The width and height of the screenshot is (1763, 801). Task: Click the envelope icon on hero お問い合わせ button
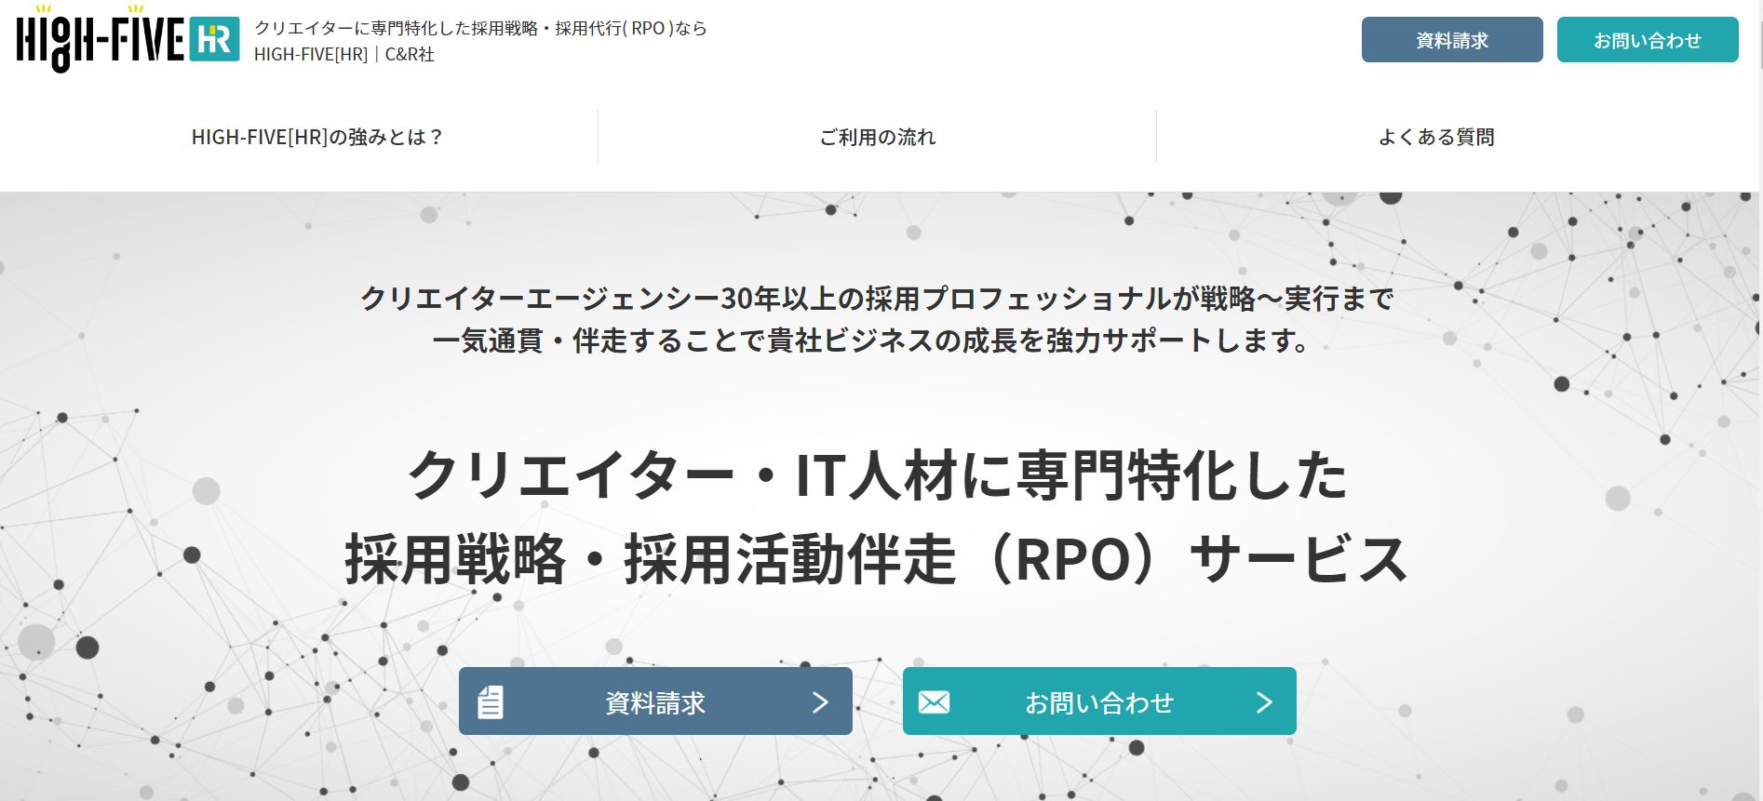[934, 701]
